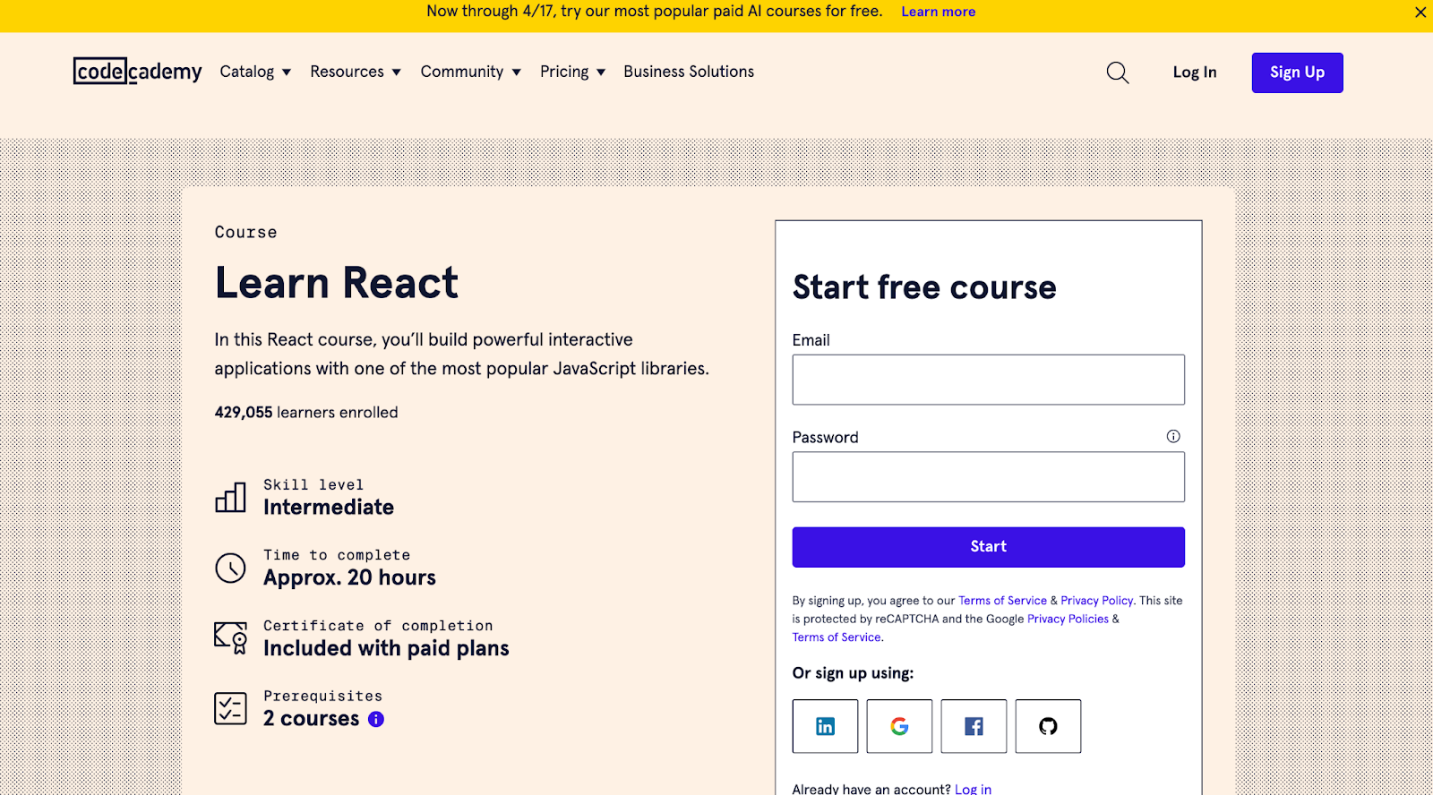Open Google Terms of Service link on last line
1433x795 pixels.
837,637
